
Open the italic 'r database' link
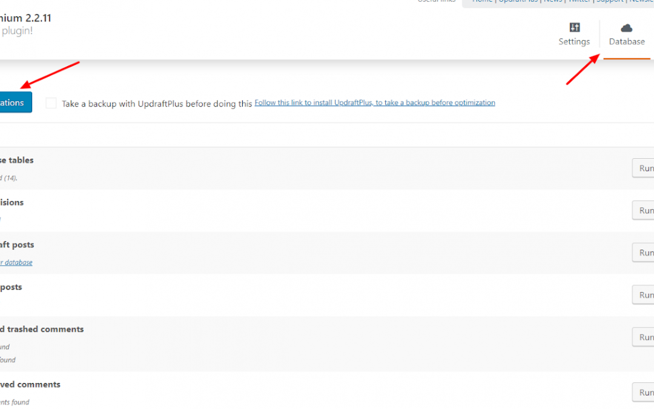pyautogui.click(x=16, y=262)
